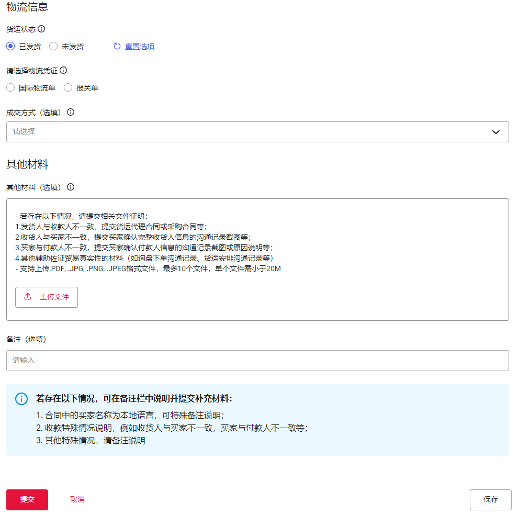
Task: Focus the 备注 input field
Action: click(257, 361)
